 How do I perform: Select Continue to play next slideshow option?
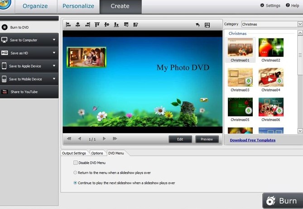tap(75, 183)
